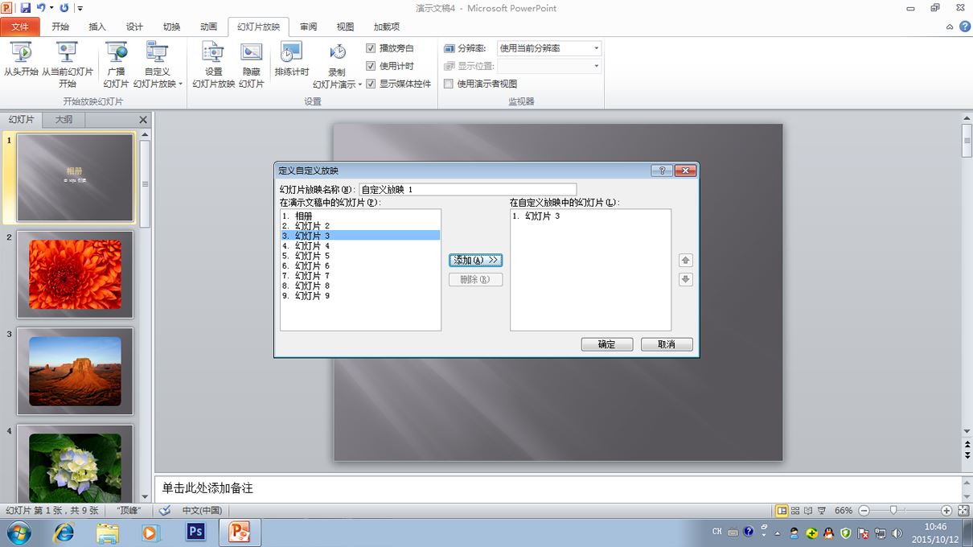Switch to Normal view icon in status bar
This screenshot has width=973, height=547.
[x=782, y=511]
